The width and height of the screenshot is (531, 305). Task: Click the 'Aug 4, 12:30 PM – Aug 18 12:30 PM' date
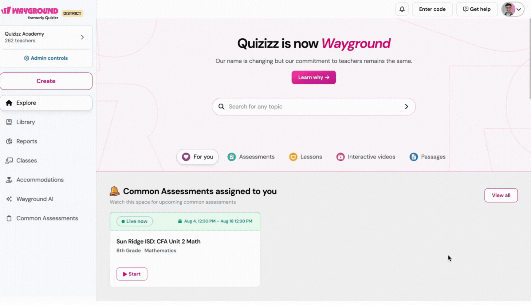pos(218,221)
